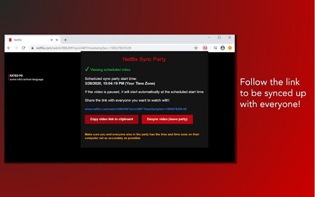Open the Chrome profile avatar

[x=223, y=48]
